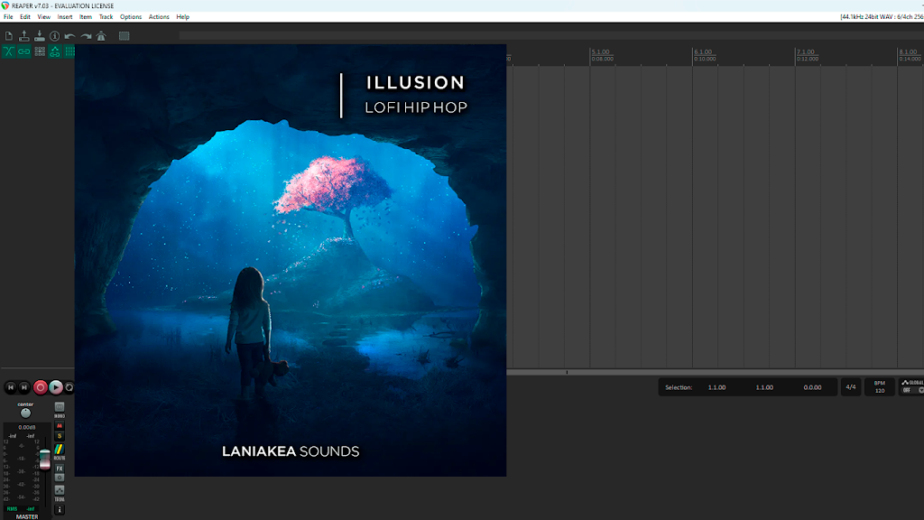This screenshot has height=520, width=924.
Task: Redo the action with the curved right arrow
Action: pos(86,36)
